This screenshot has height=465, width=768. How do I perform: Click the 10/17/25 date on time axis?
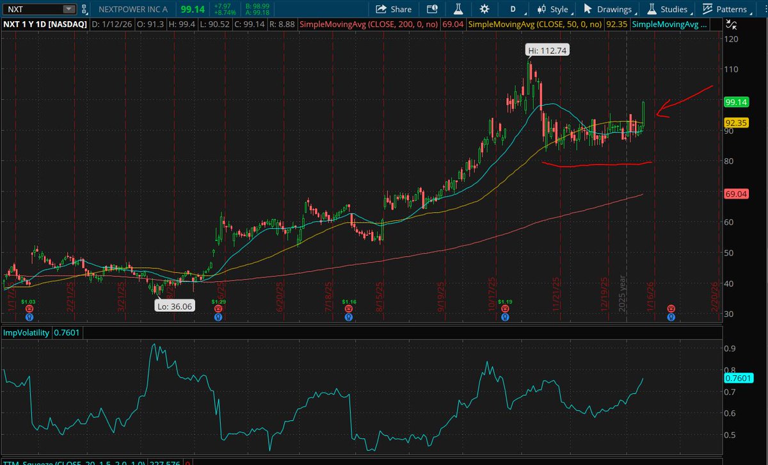click(493, 293)
